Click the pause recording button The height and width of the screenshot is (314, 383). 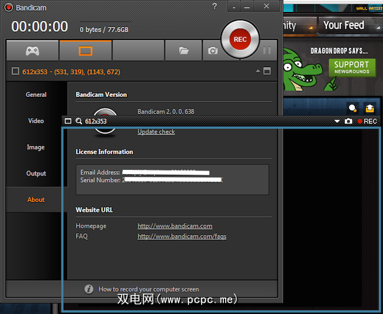tap(267, 51)
